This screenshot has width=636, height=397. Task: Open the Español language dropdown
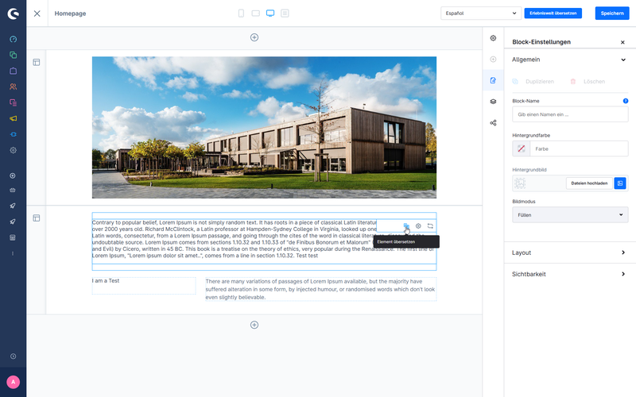click(480, 13)
